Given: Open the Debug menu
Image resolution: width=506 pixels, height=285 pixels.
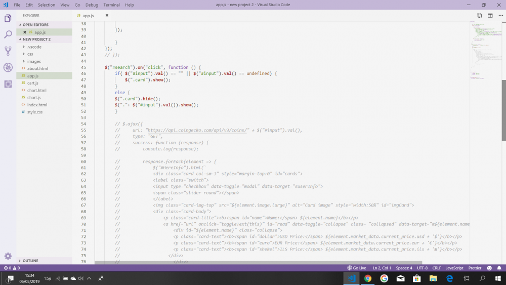Looking at the screenshot, I should click(x=92, y=5).
